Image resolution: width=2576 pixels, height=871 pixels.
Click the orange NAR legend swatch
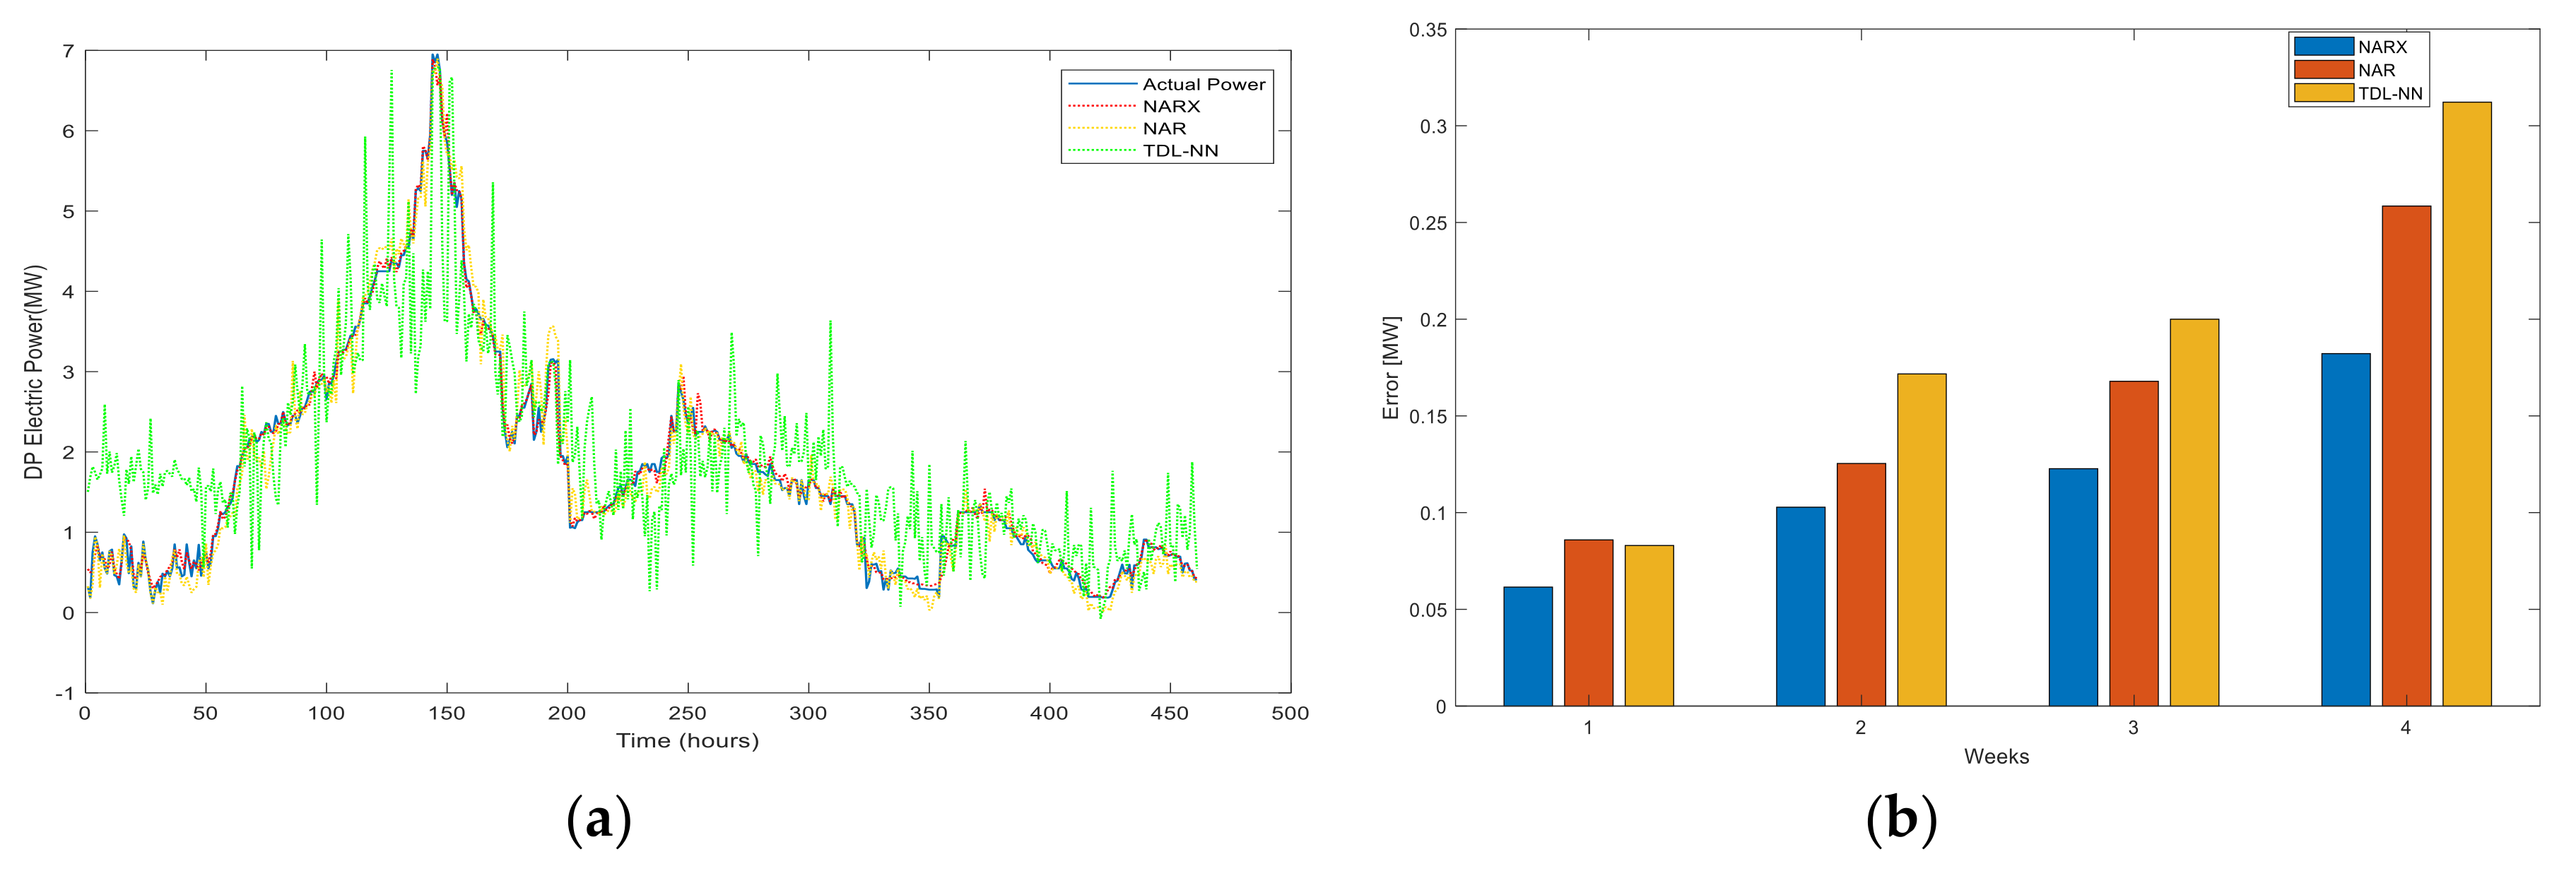click(x=2323, y=70)
